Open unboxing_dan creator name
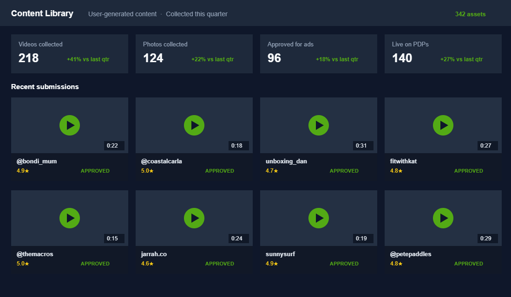511x297 pixels. coord(286,161)
